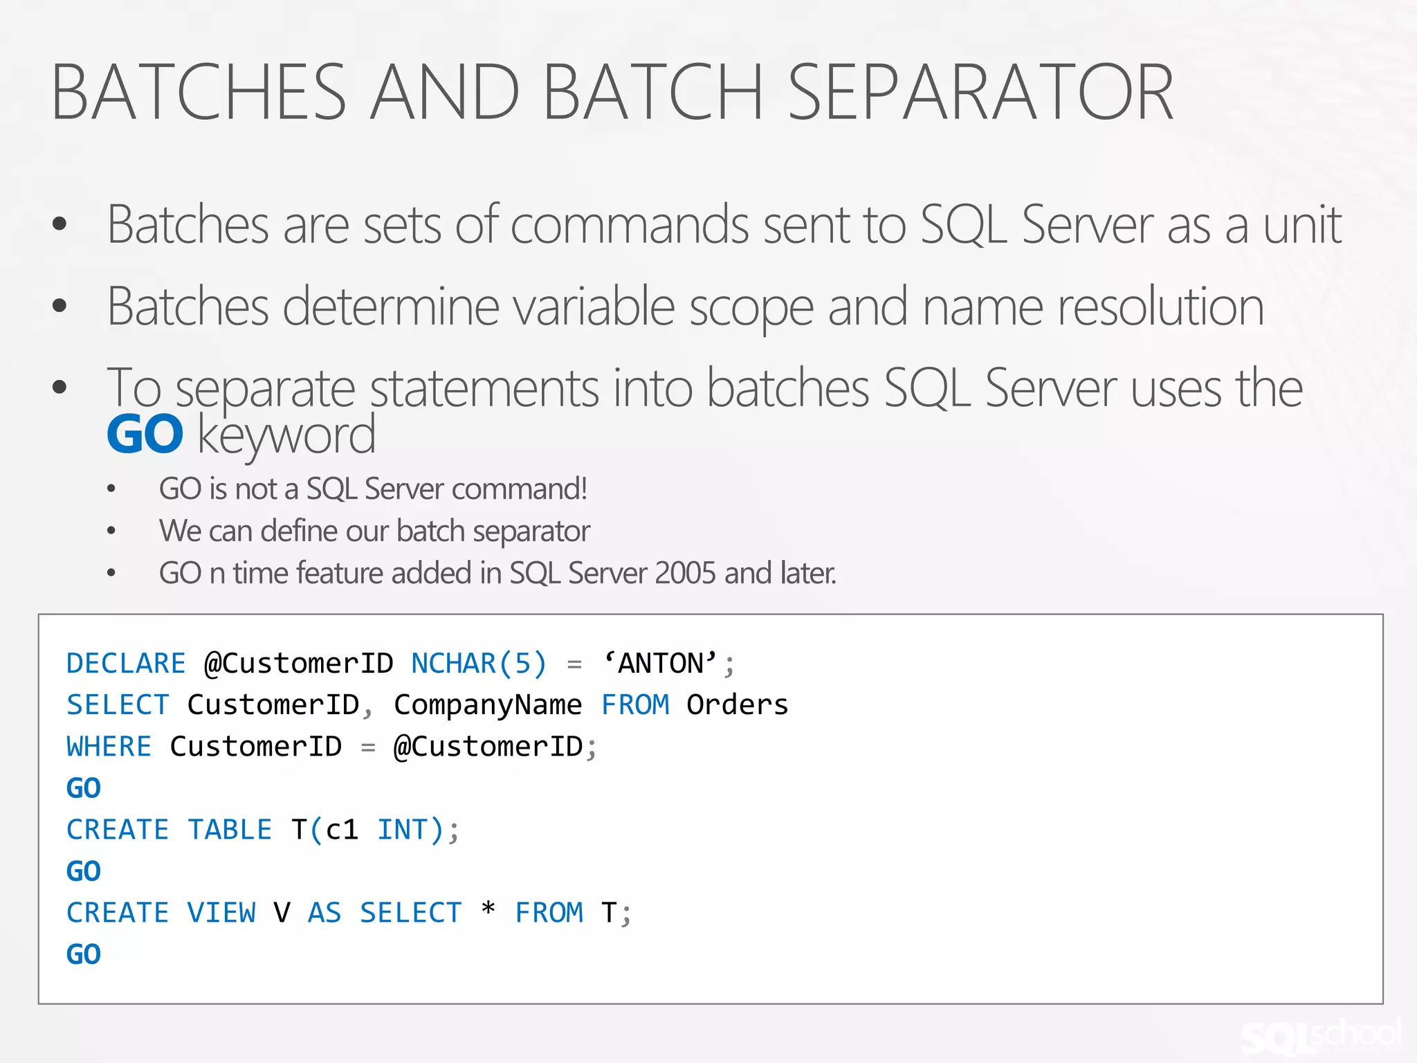Click the code line "DECLARE @CustomerID NCHAR(5) = 'ANTON';"
The height and width of the screenshot is (1063, 1417).
point(401,663)
